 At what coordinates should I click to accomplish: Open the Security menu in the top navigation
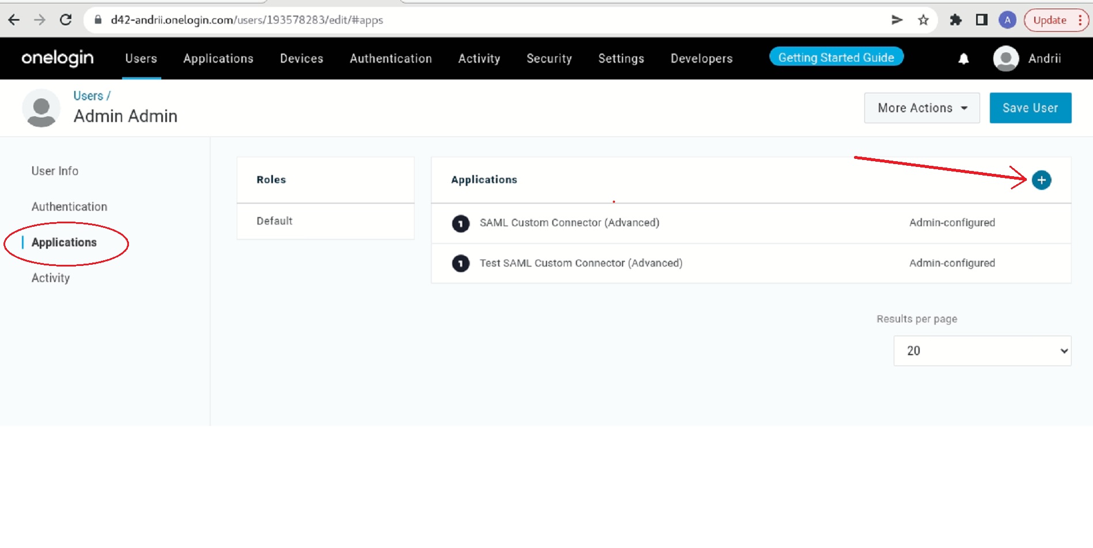click(549, 59)
